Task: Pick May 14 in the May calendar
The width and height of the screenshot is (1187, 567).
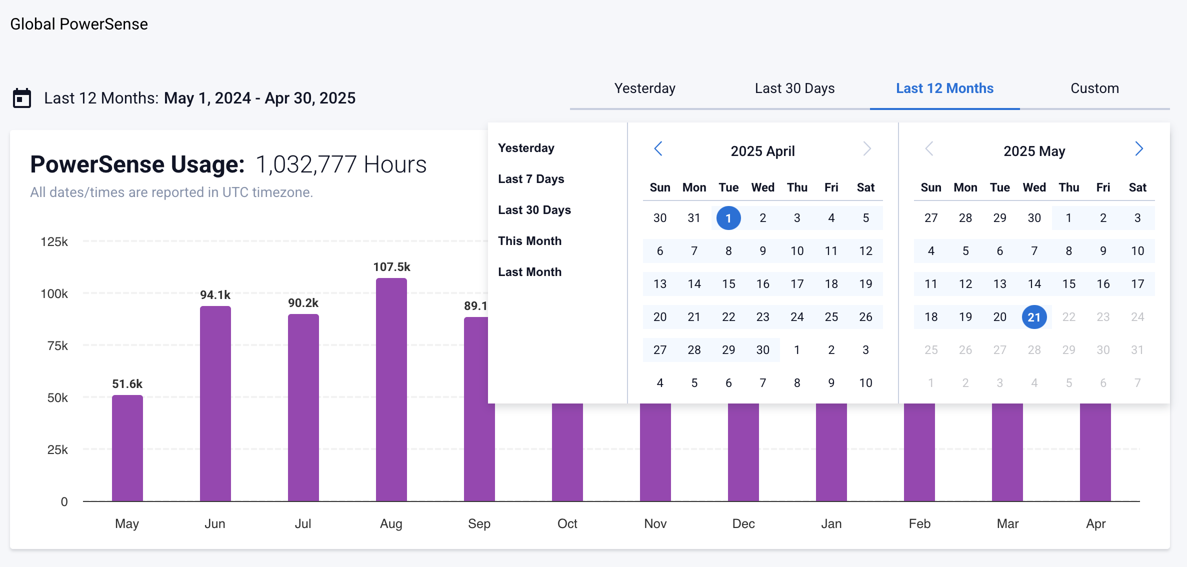Action: pyautogui.click(x=1034, y=284)
